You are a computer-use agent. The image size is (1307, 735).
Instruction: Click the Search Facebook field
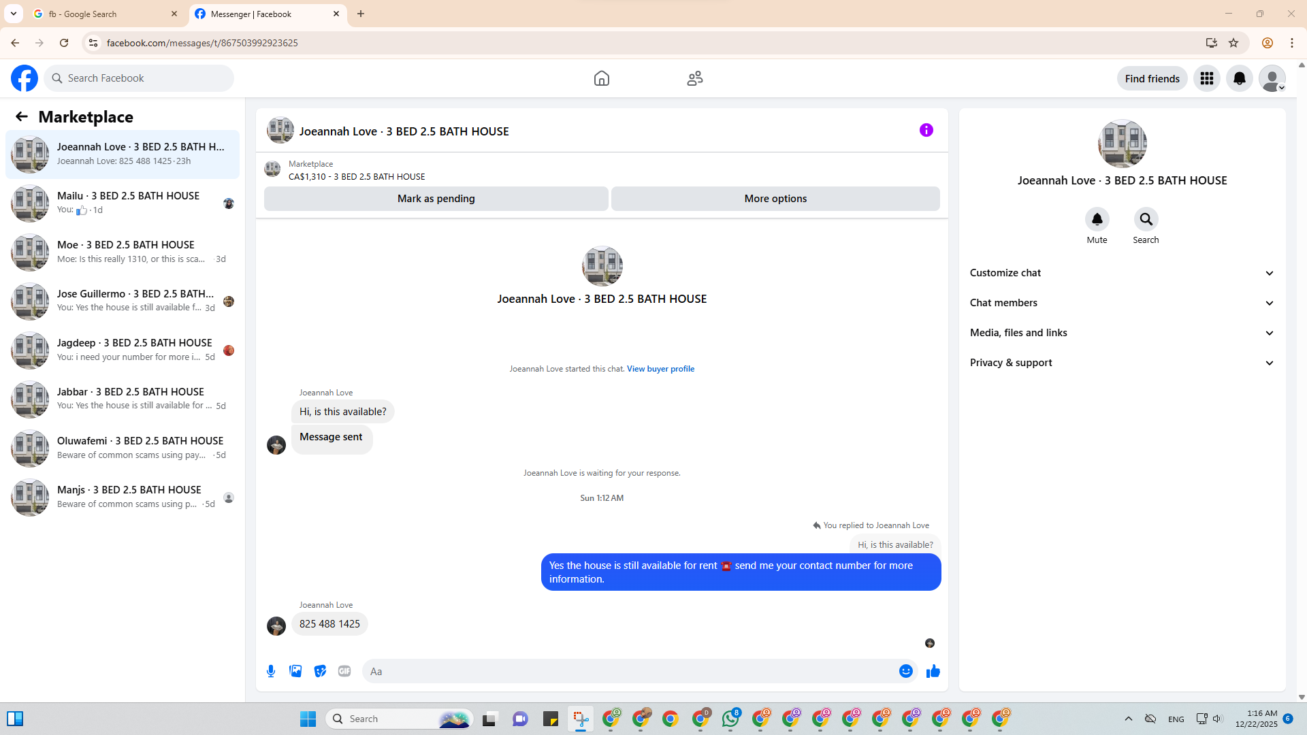click(139, 78)
